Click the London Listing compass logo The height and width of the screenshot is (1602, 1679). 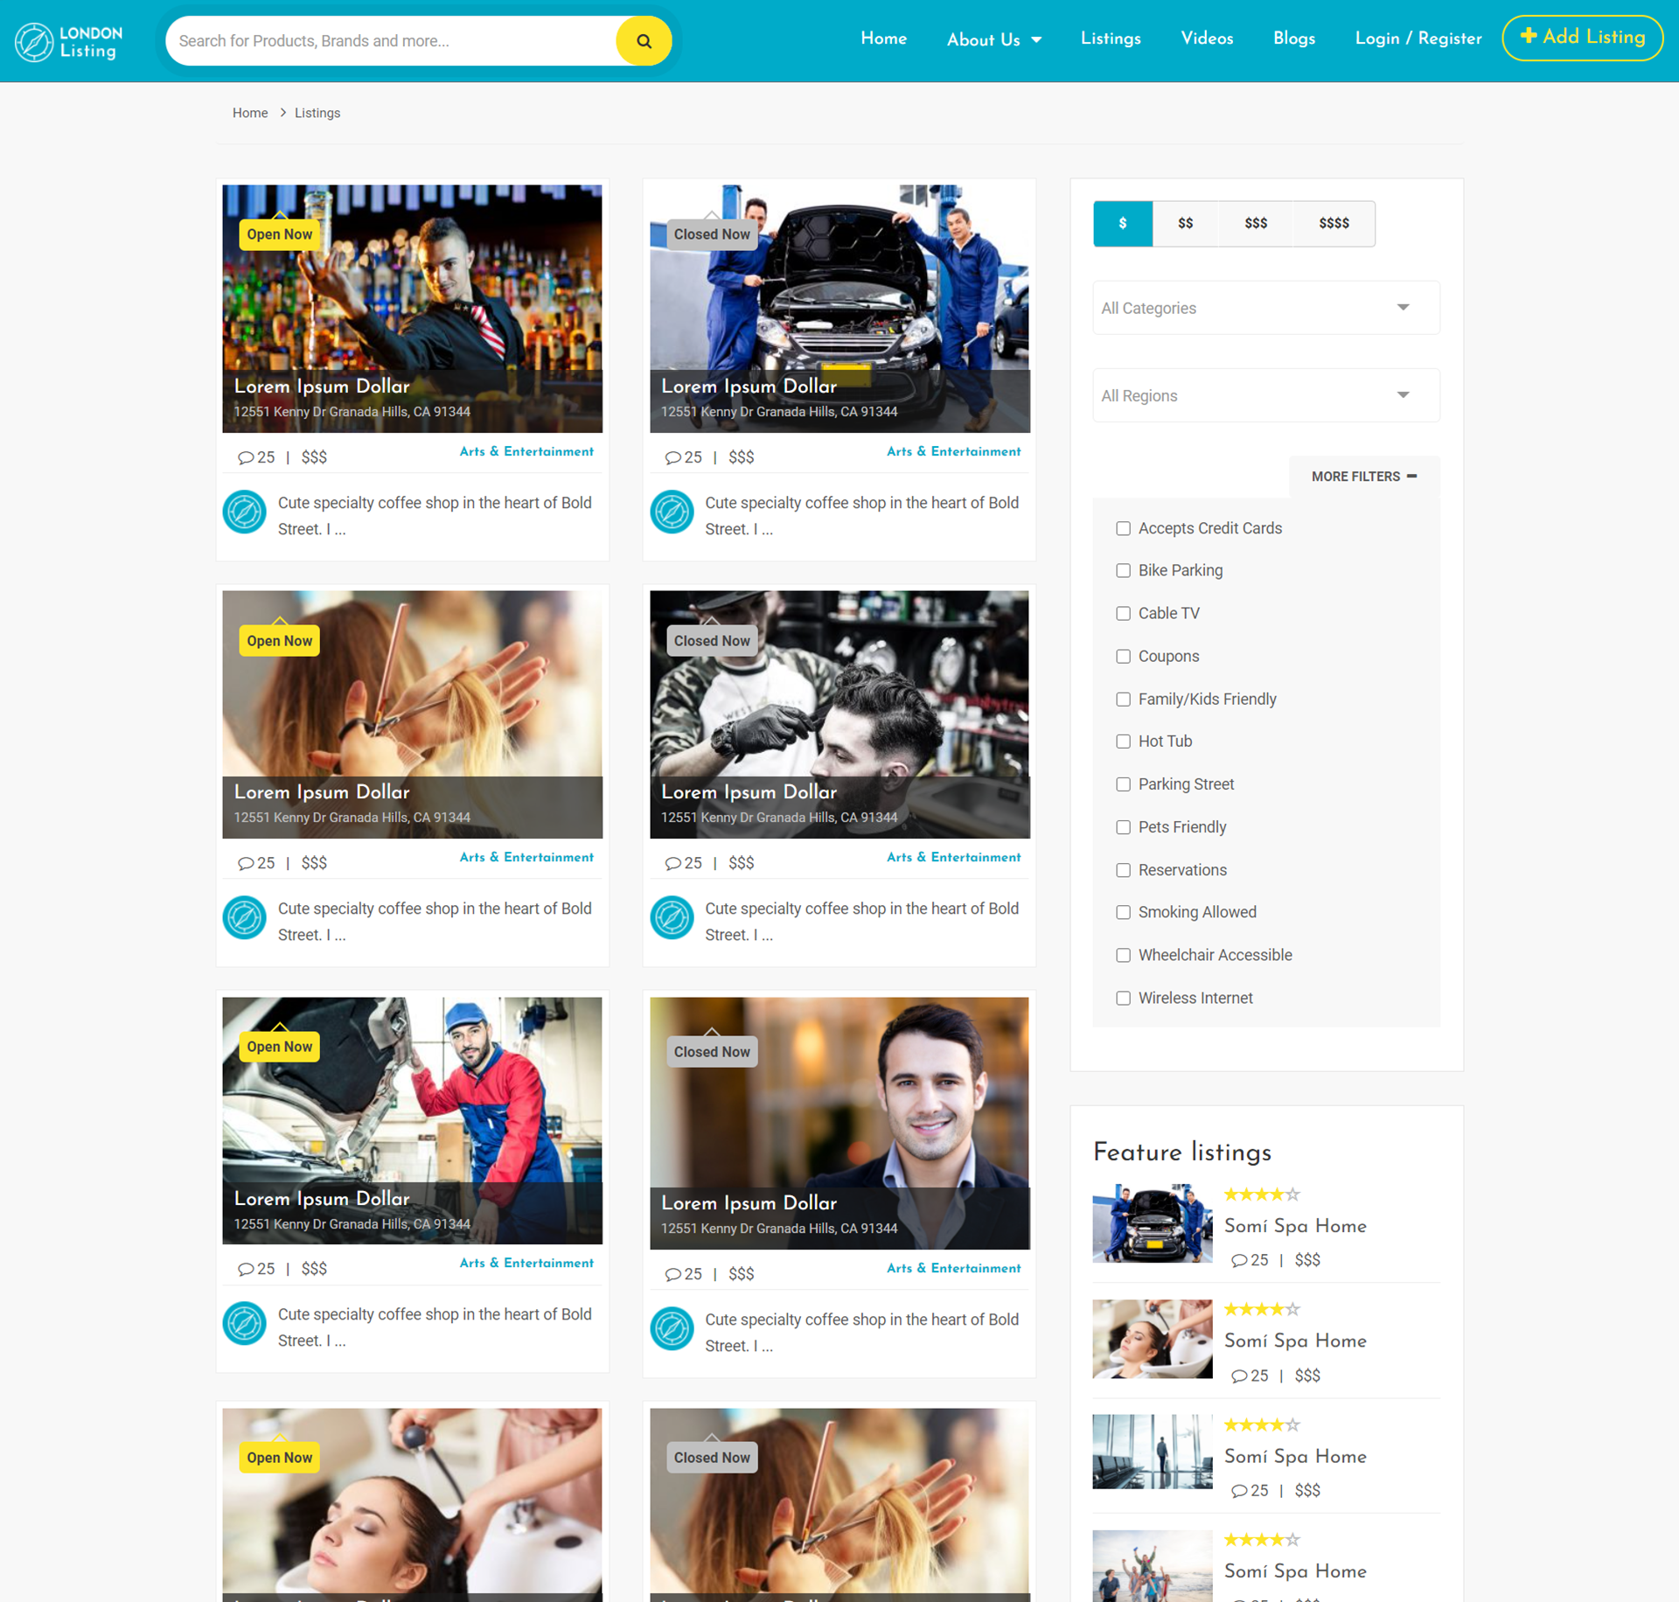[34, 41]
